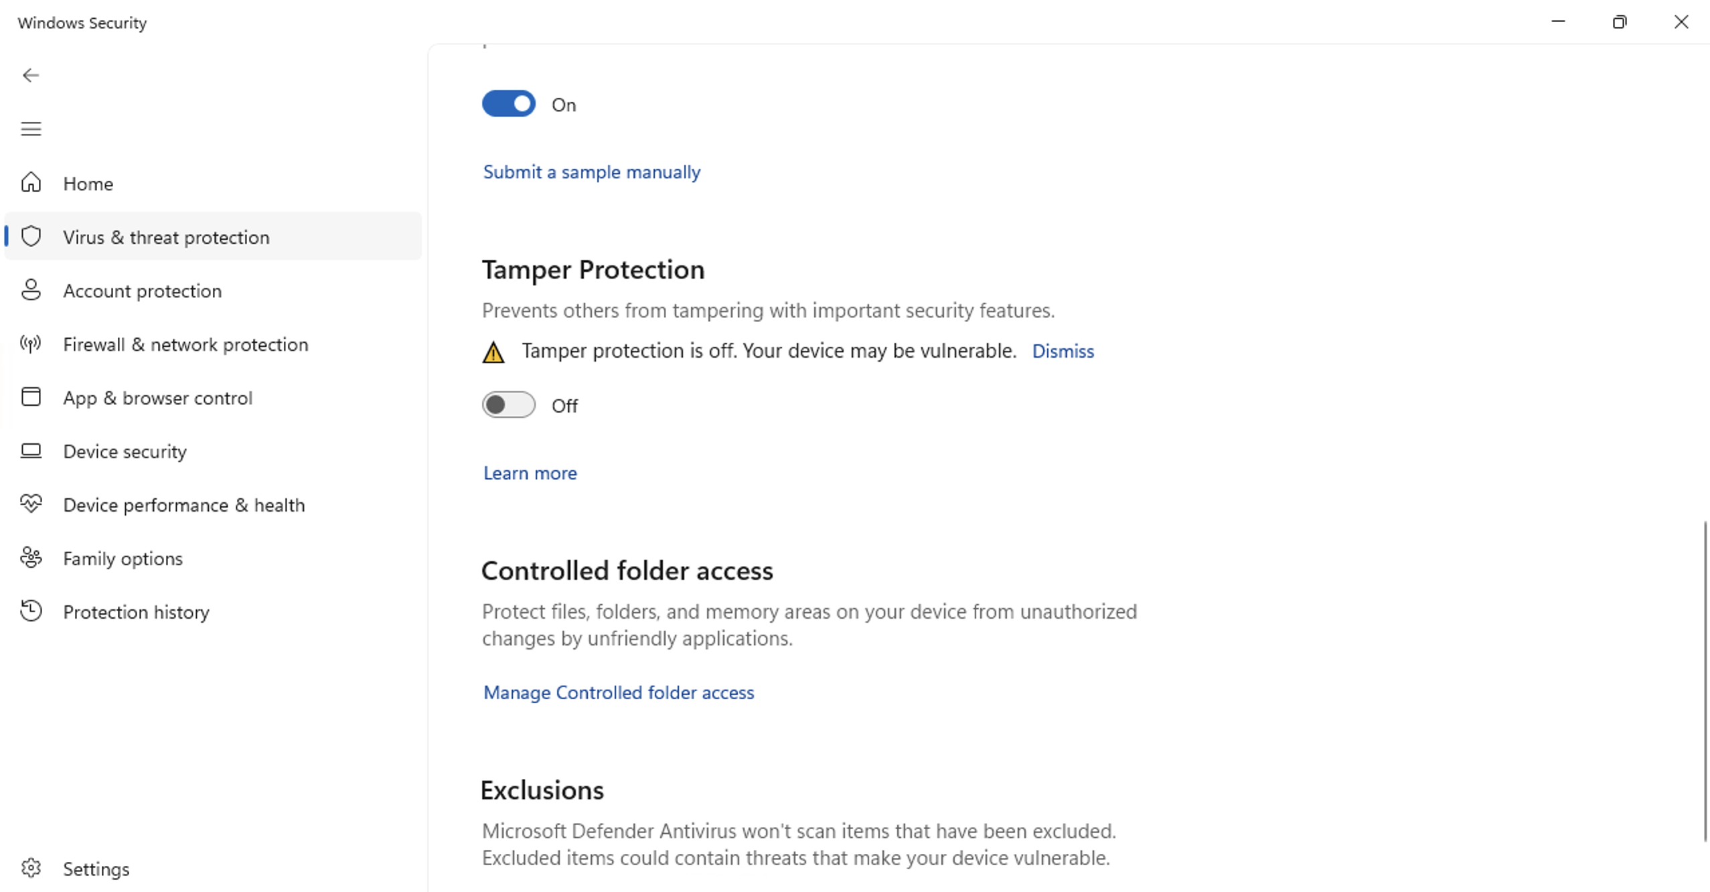Turn on the Tamper Protection toggle
The height and width of the screenshot is (892, 1710).
508,405
